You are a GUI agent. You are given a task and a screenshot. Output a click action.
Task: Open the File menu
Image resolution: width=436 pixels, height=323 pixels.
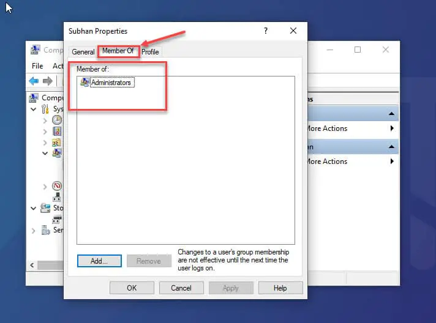pyautogui.click(x=37, y=66)
